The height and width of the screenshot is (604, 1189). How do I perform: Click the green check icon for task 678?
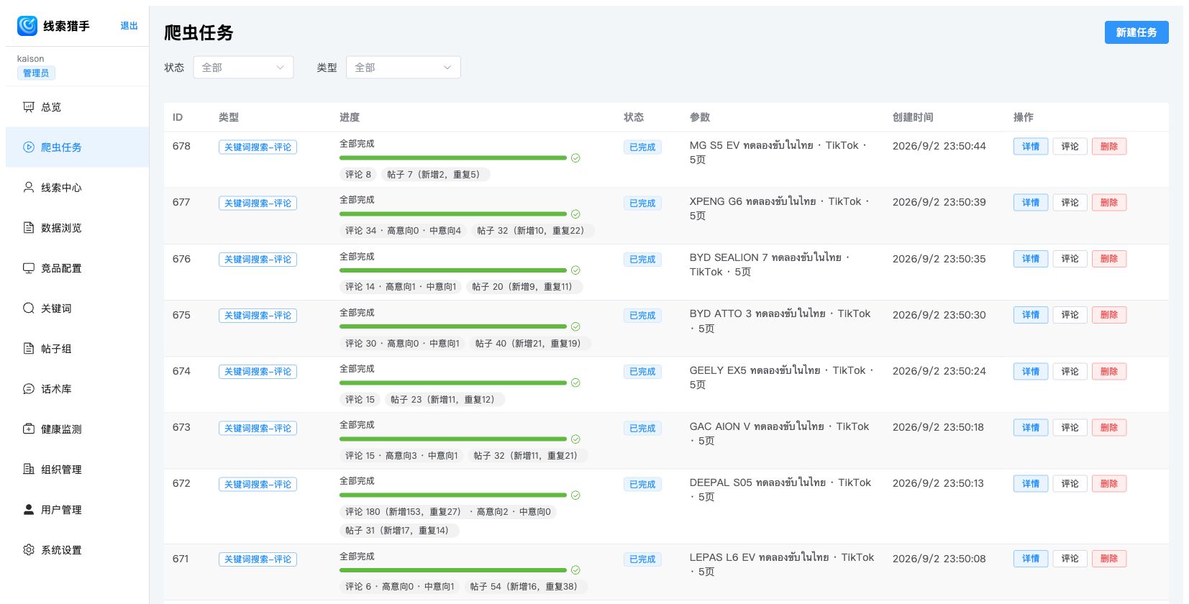575,158
